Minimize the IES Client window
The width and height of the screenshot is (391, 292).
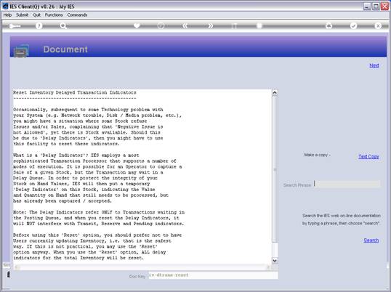[367, 7]
